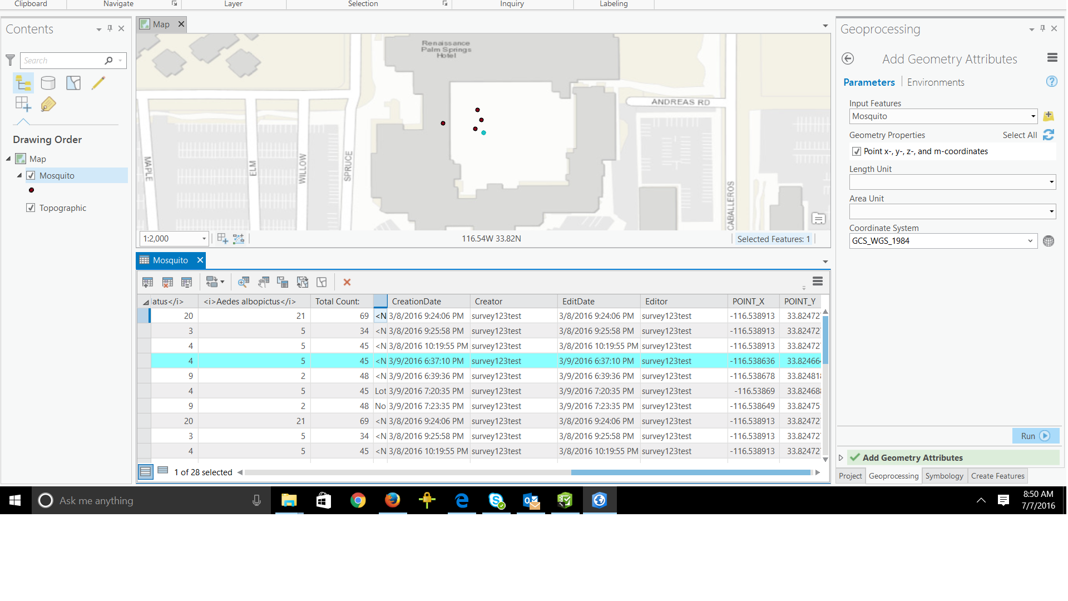Click the CreationDate column header
This screenshot has width=1068, height=601.
click(416, 302)
